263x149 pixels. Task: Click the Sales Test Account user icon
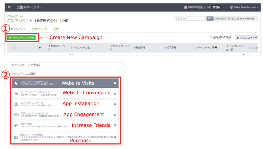pos(231,7)
